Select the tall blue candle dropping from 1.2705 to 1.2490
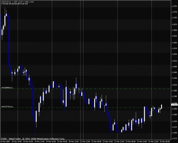This screenshot has height=143, width=178. click(x=9, y=41)
